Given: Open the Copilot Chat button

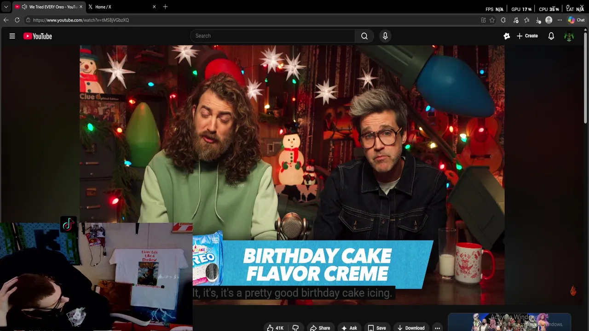Looking at the screenshot, I should click(x=576, y=20).
